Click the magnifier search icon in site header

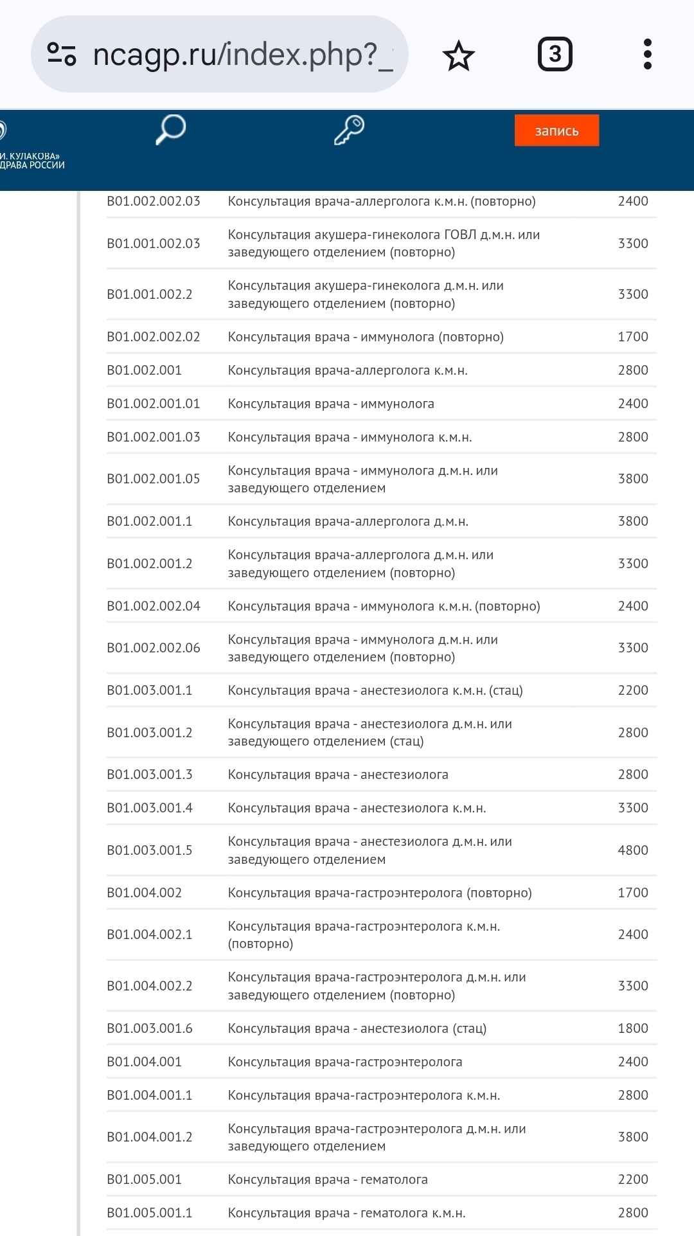point(171,130)
